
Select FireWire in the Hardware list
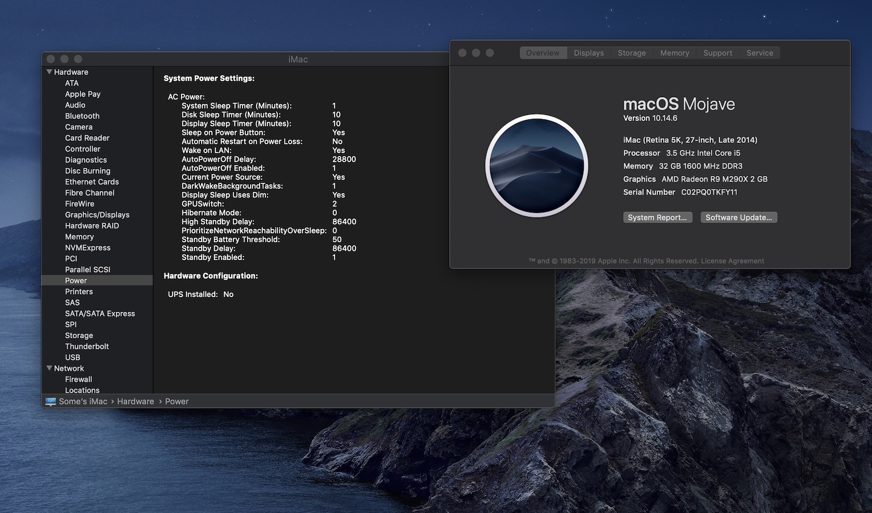tap(80, 204)
